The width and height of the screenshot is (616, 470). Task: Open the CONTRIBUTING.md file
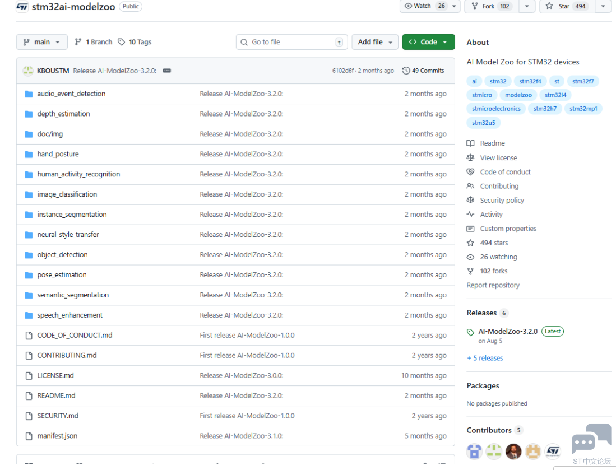click(x=67, y=355)
